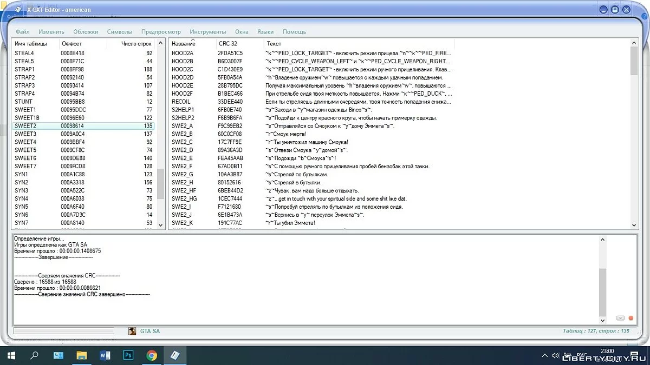This screenshot has width=650, height=365.
Task: Click the GTA SA game icon in status bar
Action: coord(132,331)
